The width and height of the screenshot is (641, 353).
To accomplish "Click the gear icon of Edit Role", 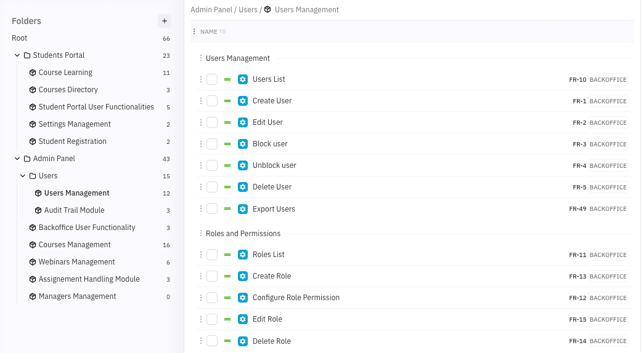I will coord(243,319).
